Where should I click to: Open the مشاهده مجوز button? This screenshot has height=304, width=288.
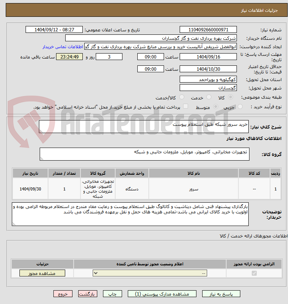click(42, 273)
